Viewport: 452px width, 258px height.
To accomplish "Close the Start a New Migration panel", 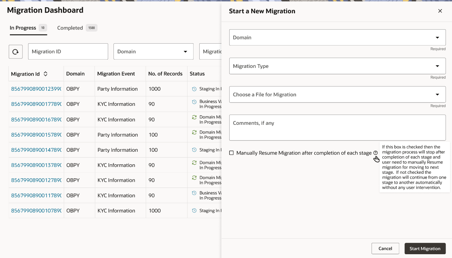I will [x=440, y=11].
